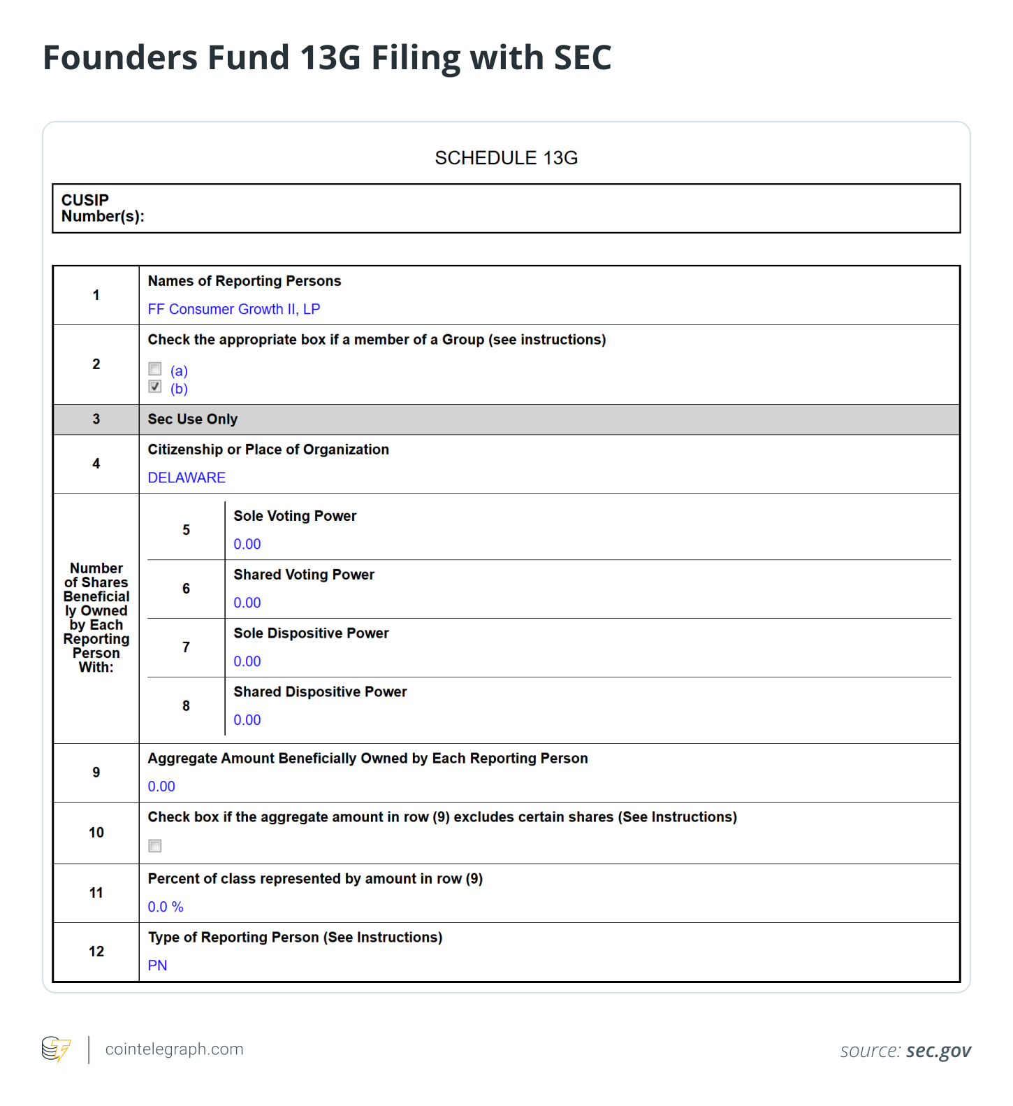Click the Sole Voting Power value
The width and height of the screenshot is (1013, 1106).
pyautogui.click(x=247, y=544)
